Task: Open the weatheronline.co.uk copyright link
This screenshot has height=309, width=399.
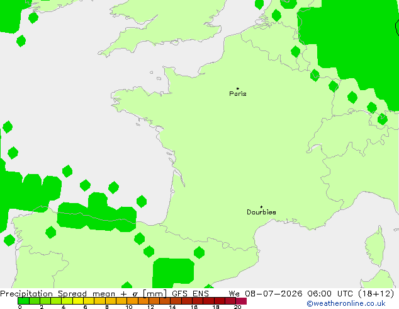Action: point(346,303)
